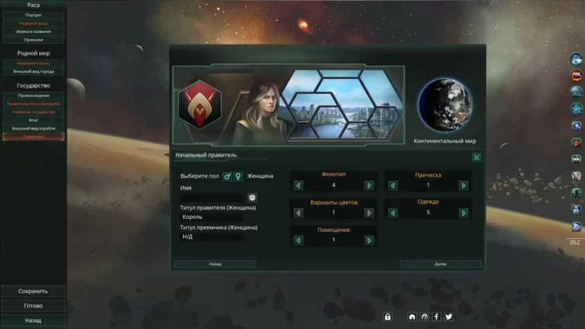The height and width of the screenshot is (329, 585).
Task: Open Происхождение in the sidebar
Action: (33, 96)
